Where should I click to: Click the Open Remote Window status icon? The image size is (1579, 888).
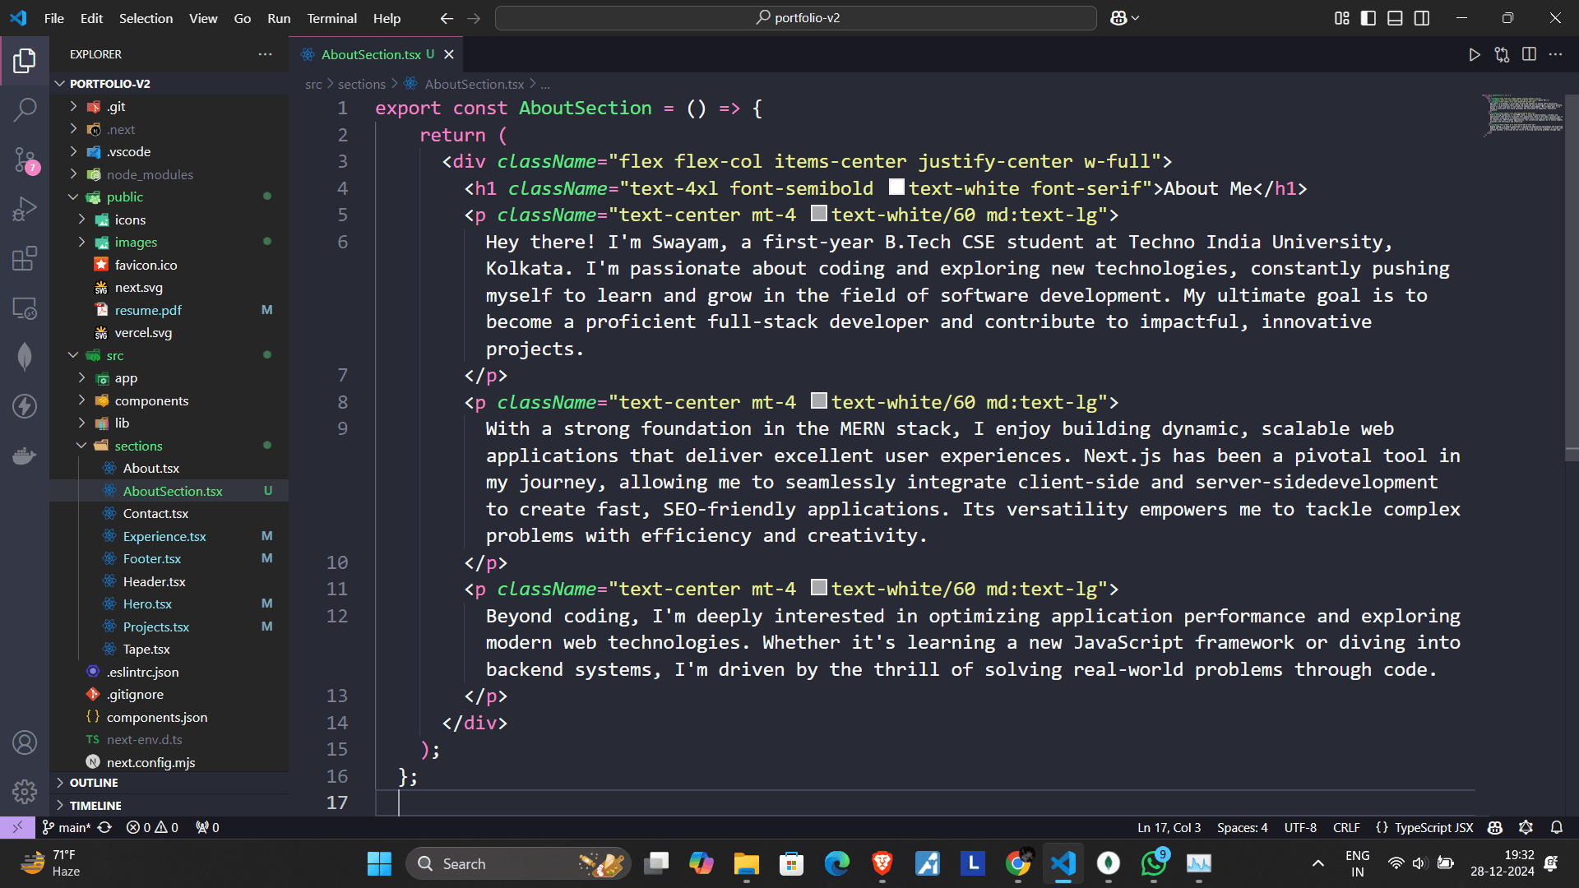[x=17, y=827]
